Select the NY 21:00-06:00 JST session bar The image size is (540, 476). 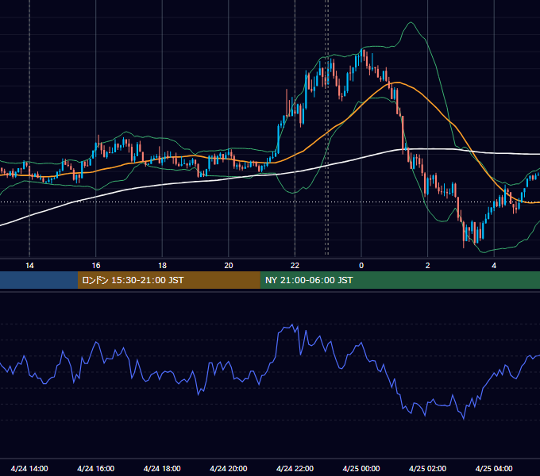click(399, 280)
